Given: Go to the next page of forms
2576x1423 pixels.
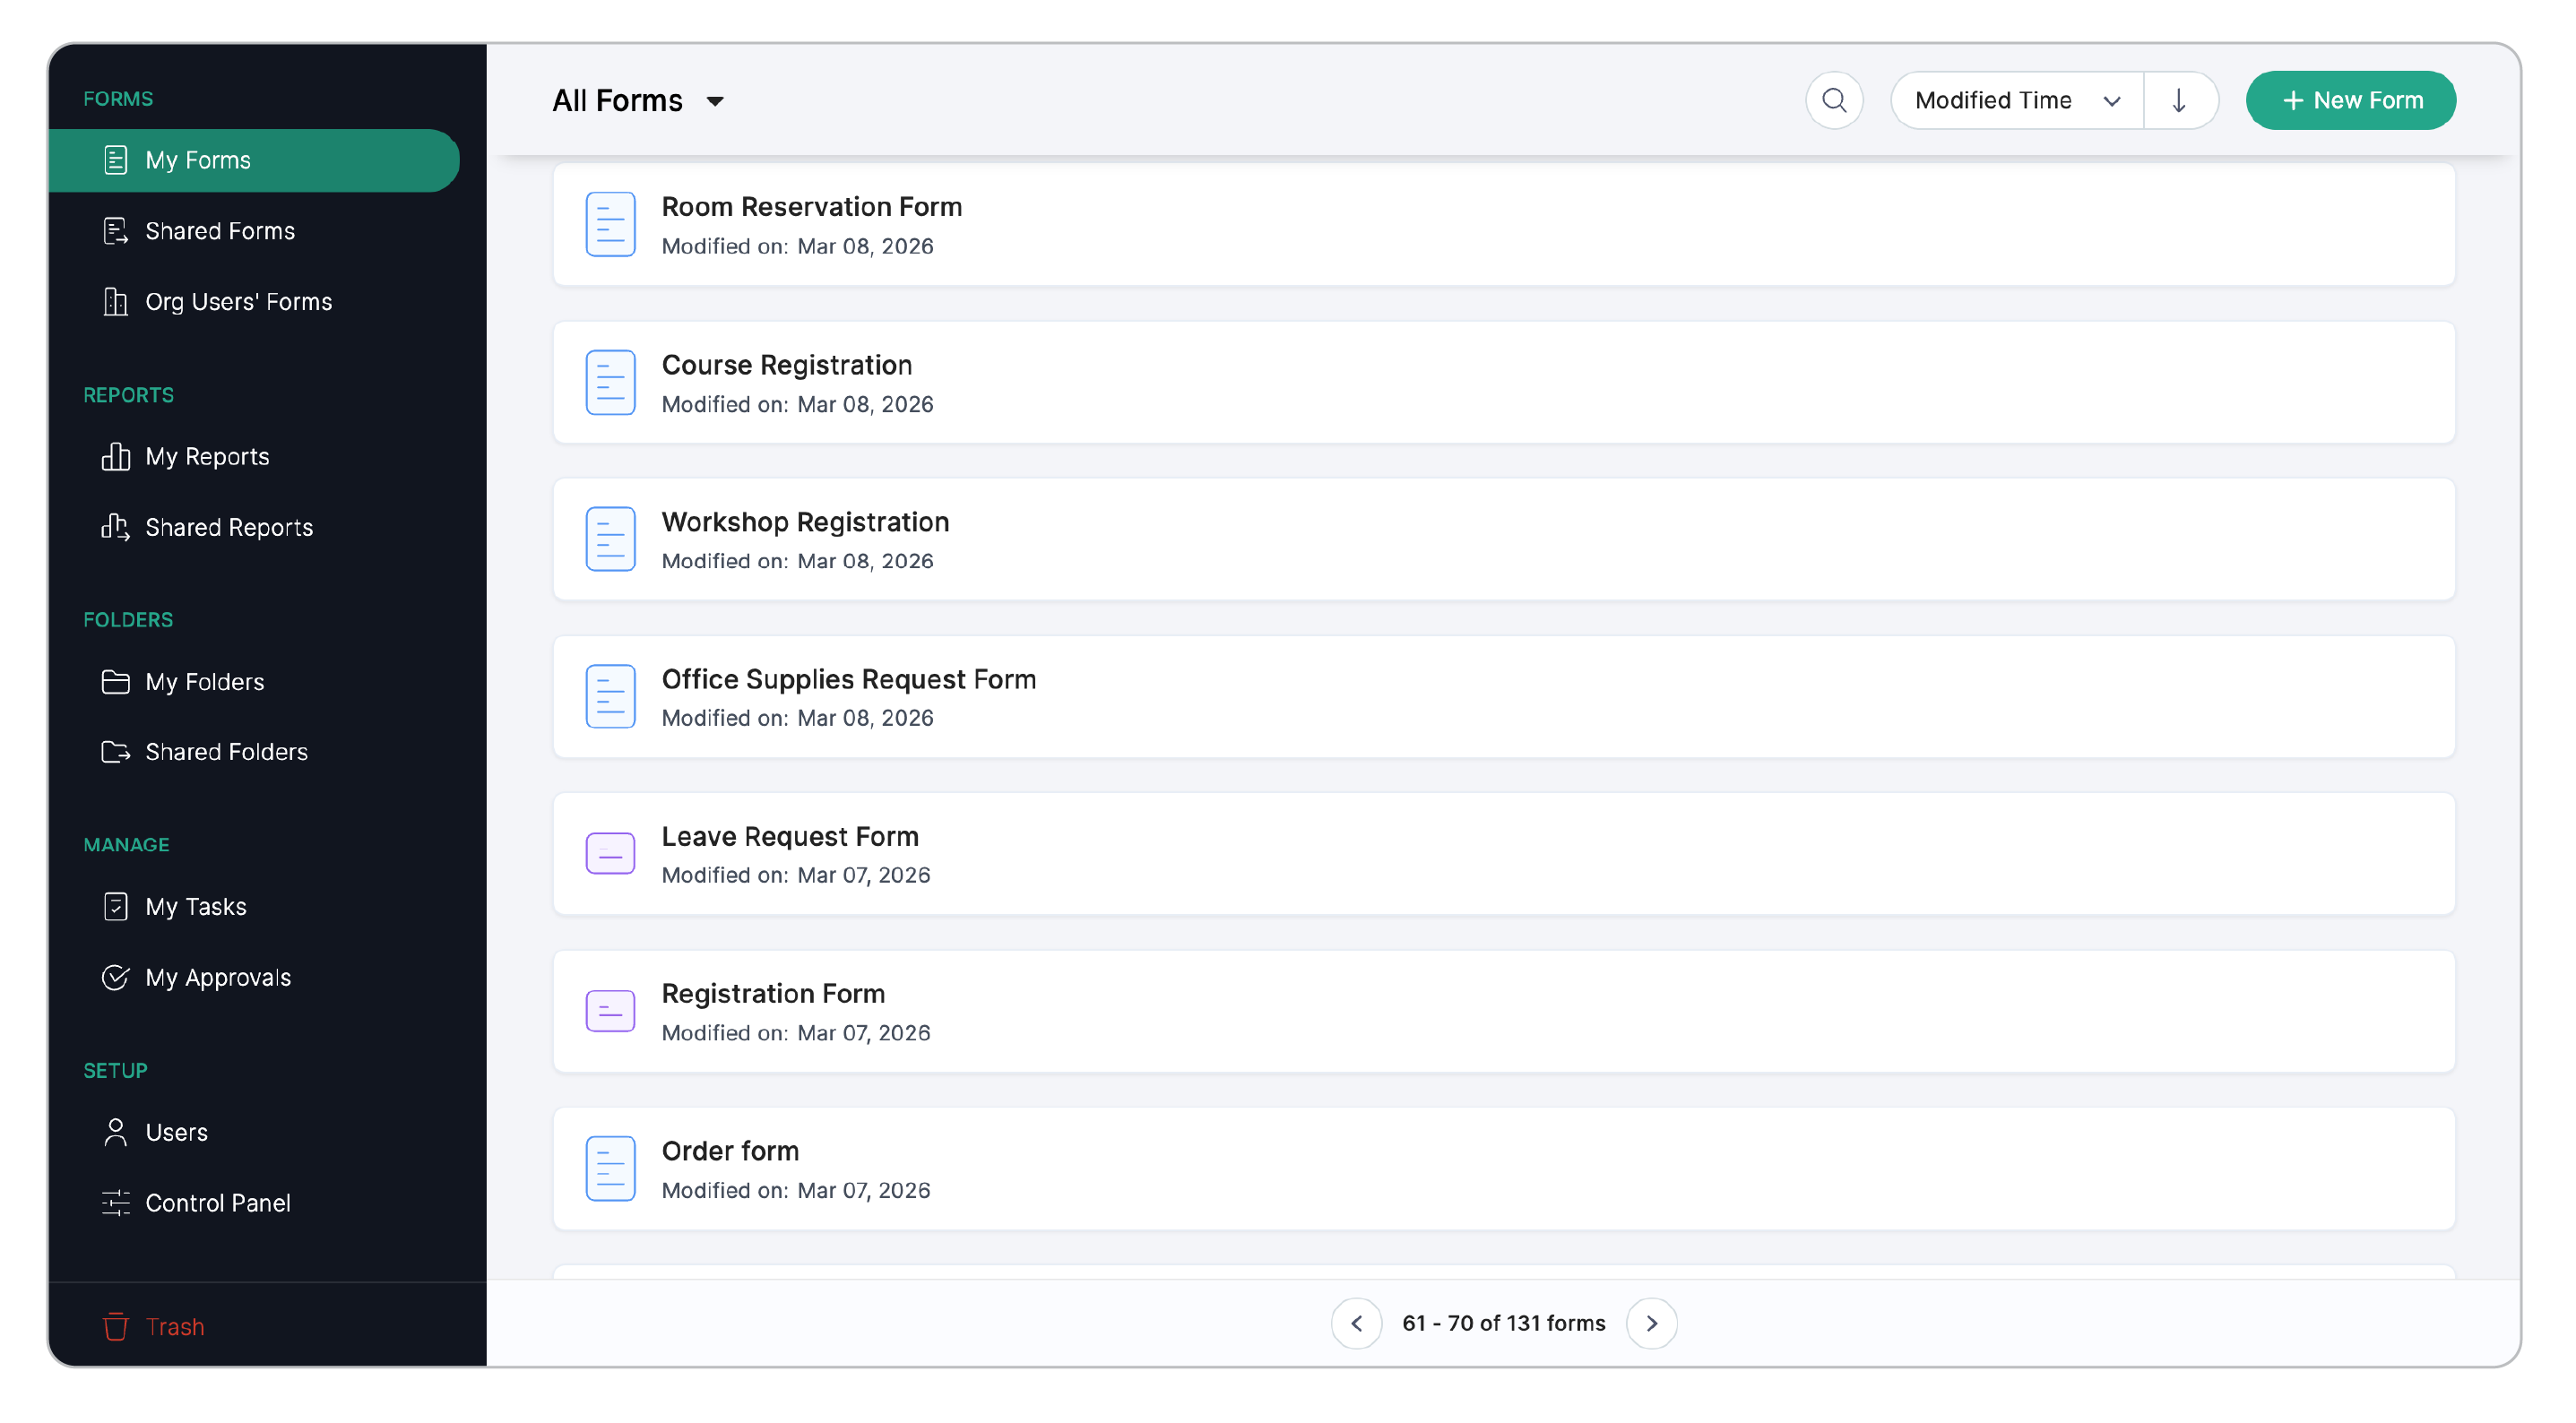Looking at the screenshot, I should (x=1651, y=1323).
